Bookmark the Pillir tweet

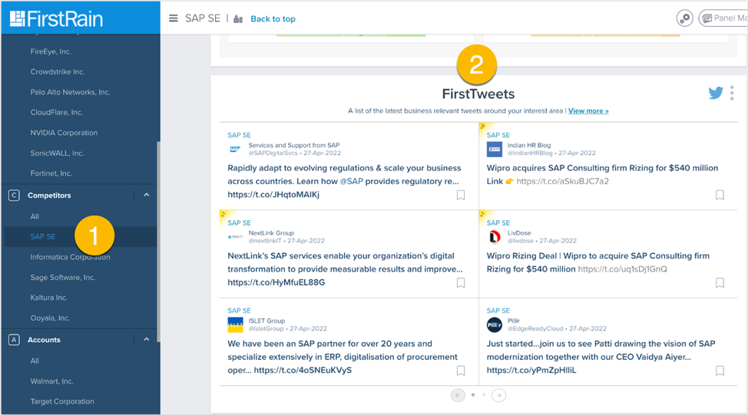click(720, 371)
